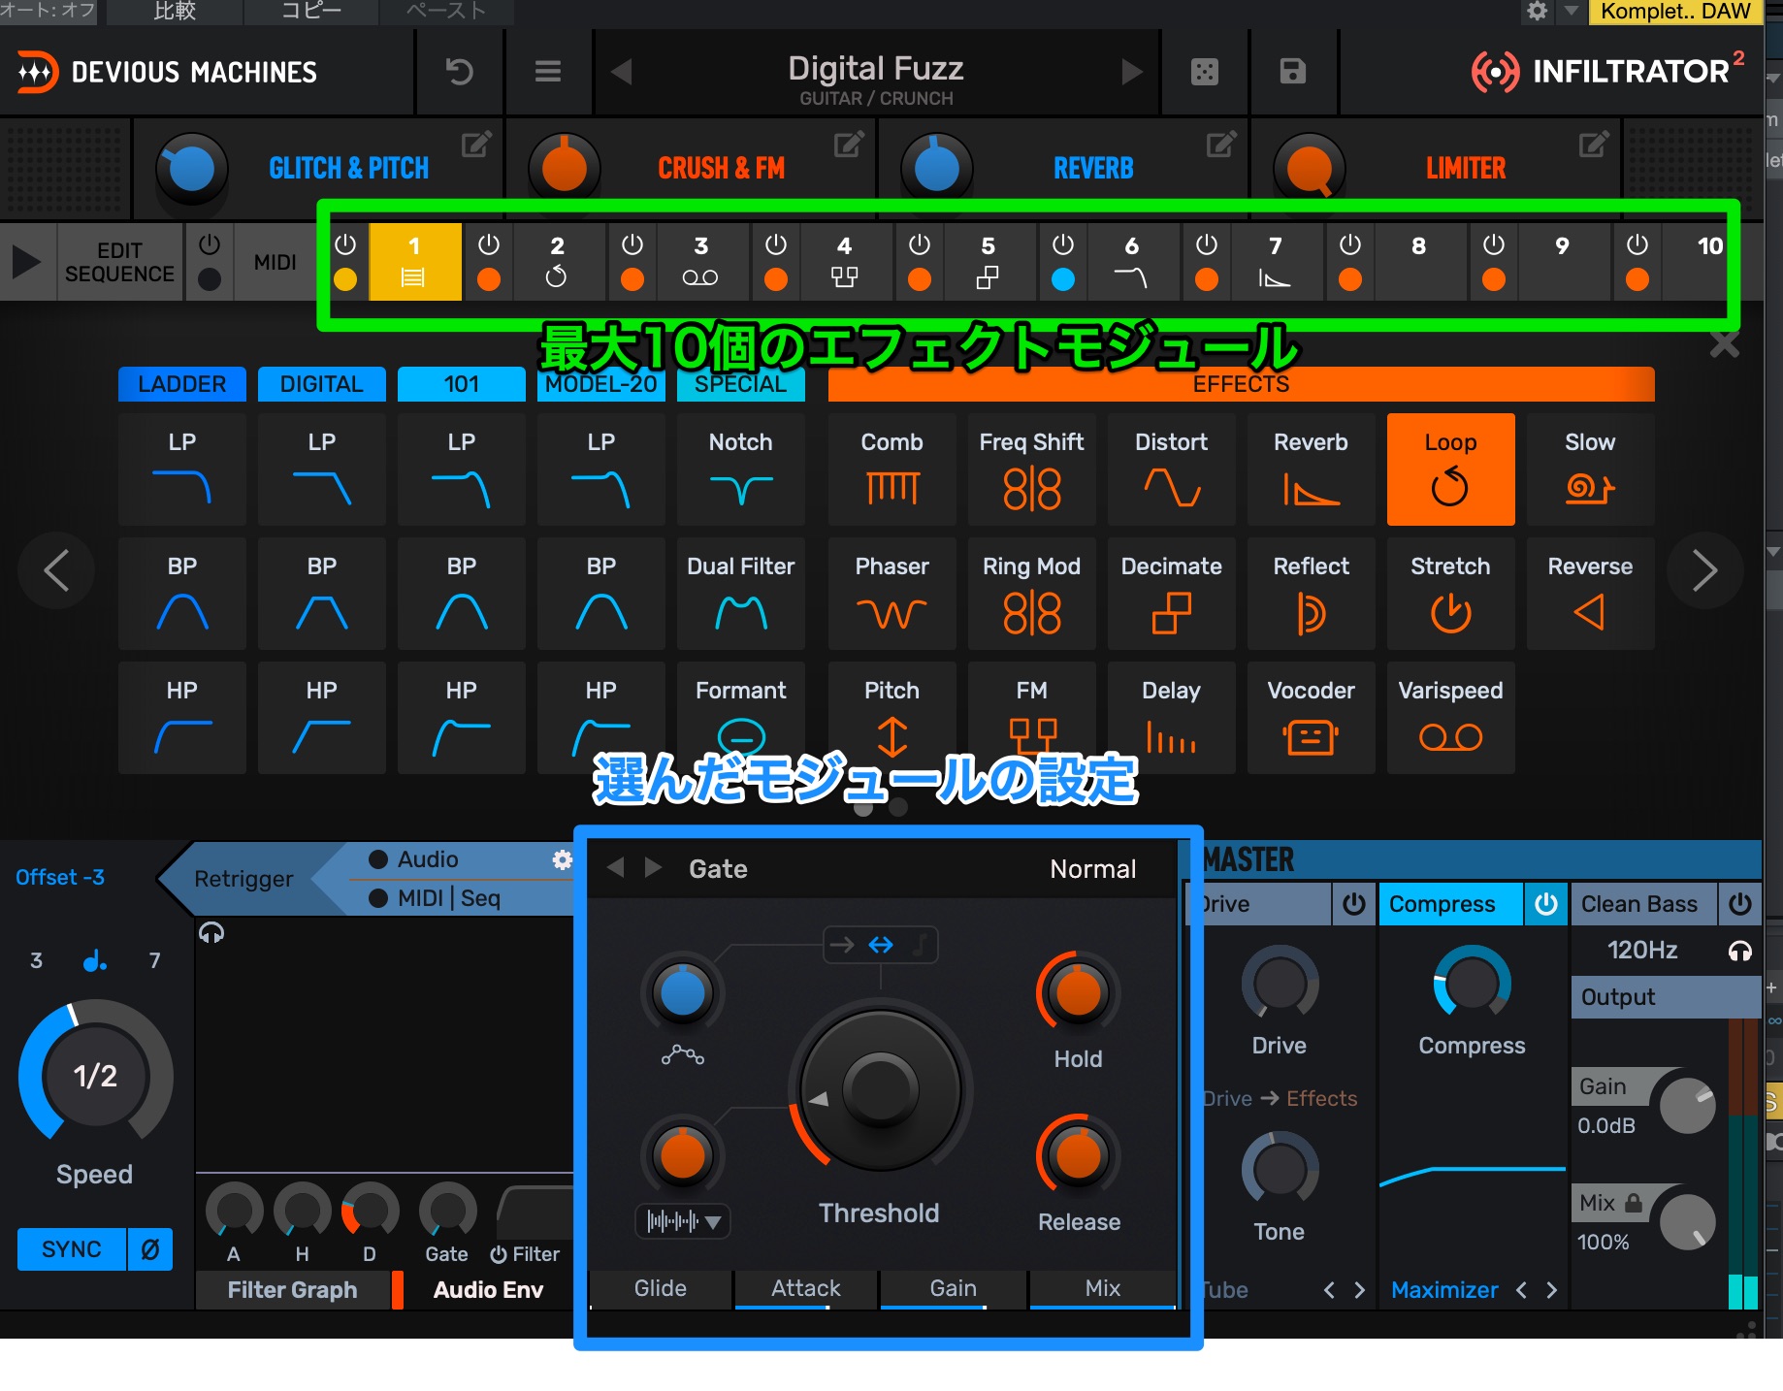Image resolution: width=1783 pixels, height=1391 pixels.
Task: Open the Attack tab in Gate
Action: tap(805, 1288)
